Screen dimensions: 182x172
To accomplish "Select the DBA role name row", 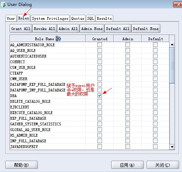I will coord(13,96).
